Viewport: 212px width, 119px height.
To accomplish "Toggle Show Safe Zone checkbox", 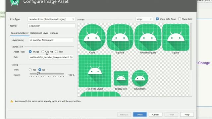I will 157,19.
